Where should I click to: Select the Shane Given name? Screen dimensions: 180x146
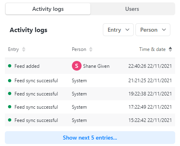[96, 66]
